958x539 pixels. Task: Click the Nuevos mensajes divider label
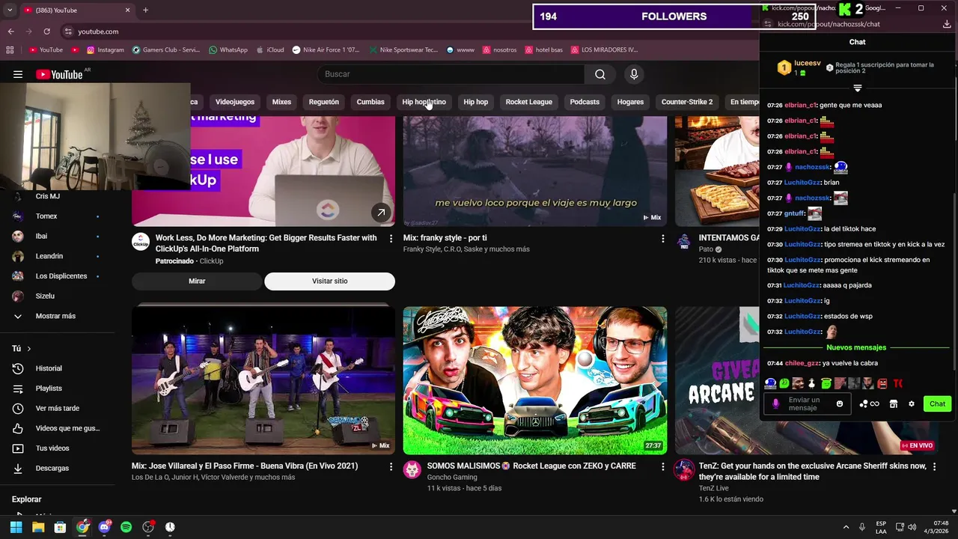coord(856,347)
